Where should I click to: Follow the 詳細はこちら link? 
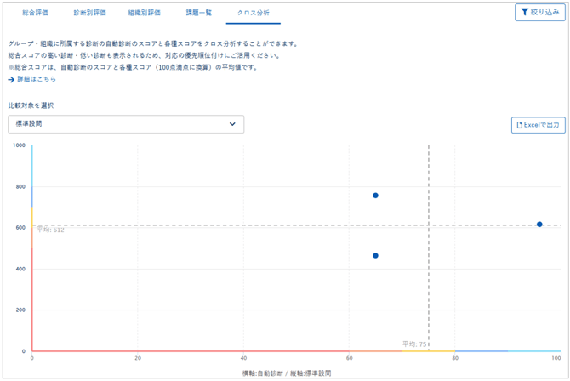pos(36,79)
